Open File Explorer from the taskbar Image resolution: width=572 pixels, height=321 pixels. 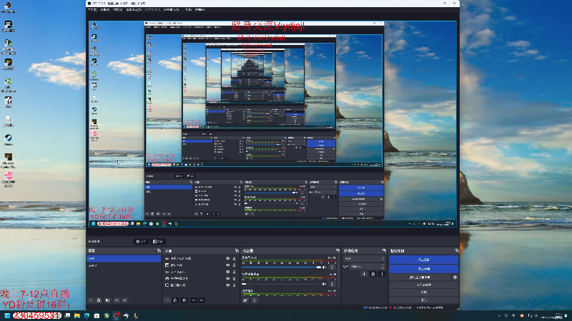point(77,315)
